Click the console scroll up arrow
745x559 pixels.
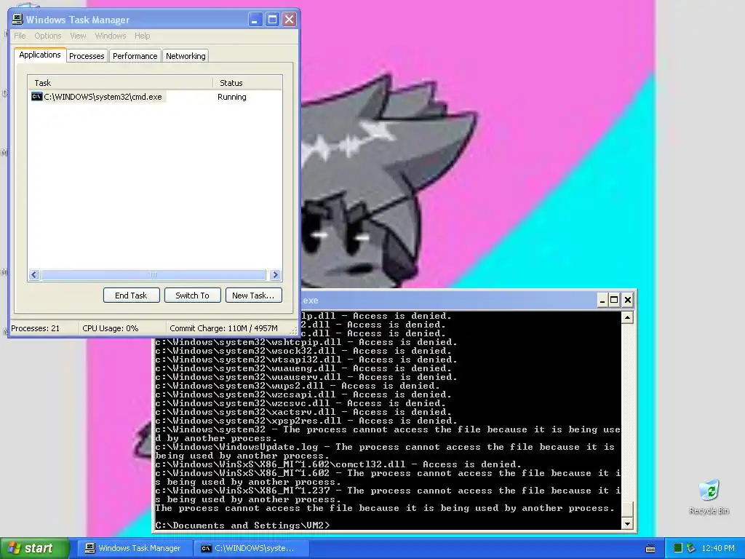point(627,317)
